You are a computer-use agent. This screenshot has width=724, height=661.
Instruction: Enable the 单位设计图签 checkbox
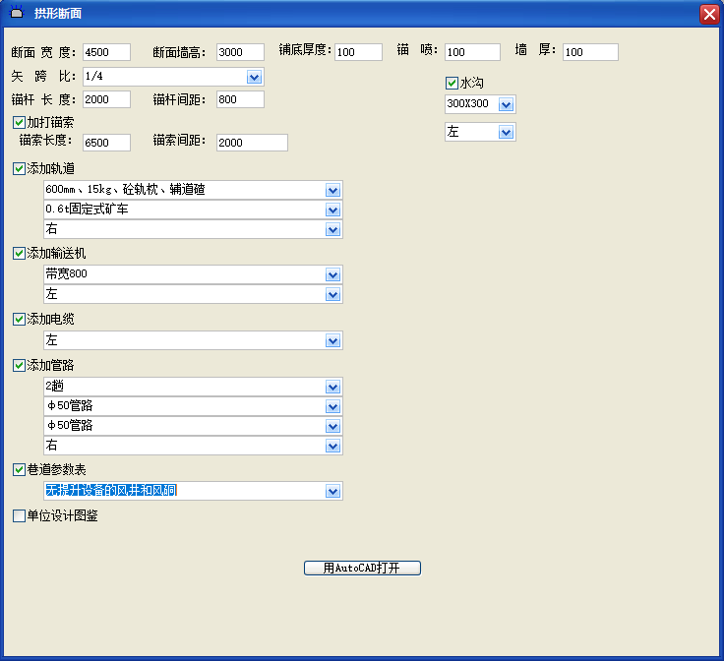click(x=19, y=514)
